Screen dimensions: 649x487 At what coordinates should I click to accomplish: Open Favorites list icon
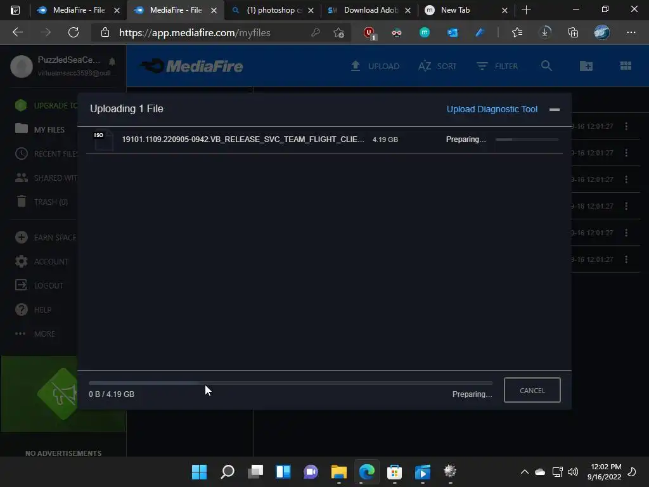point(517,32)
